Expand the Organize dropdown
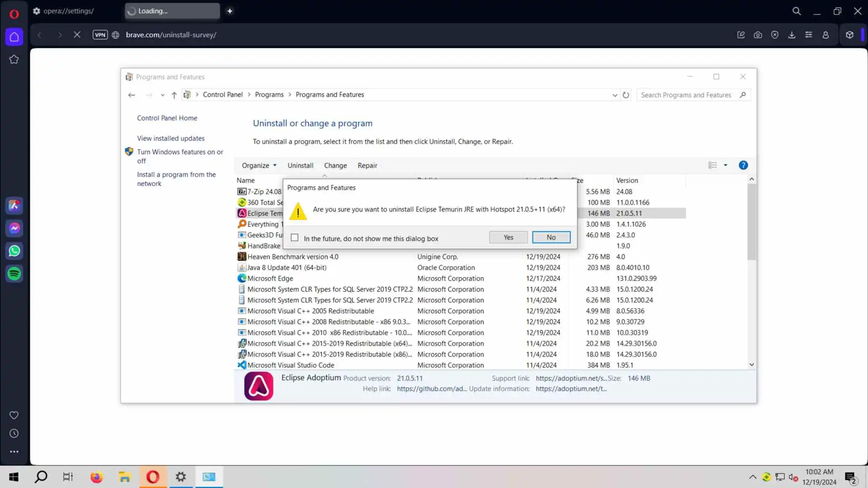868x488 pixels. pos(259,165)
